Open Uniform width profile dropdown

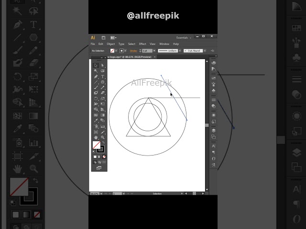pyautogui.click(x=180, y=51)
